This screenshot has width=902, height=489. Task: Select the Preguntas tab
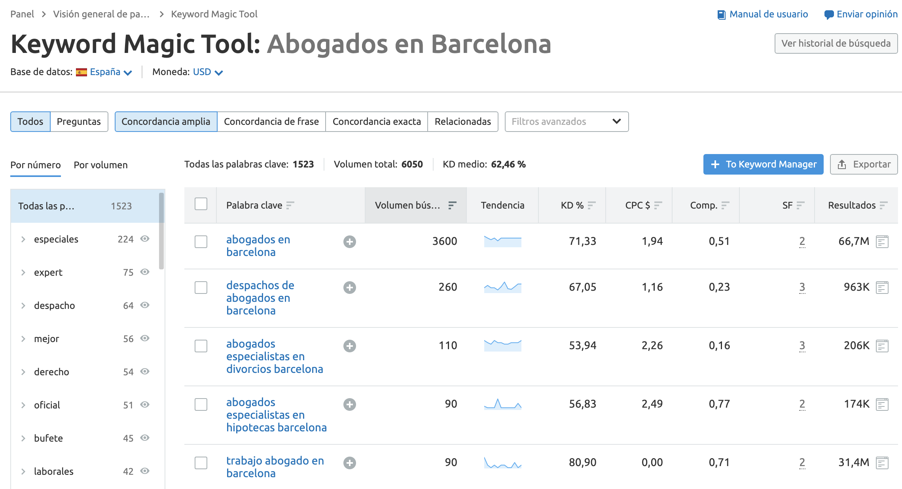[x=79, y=122]
